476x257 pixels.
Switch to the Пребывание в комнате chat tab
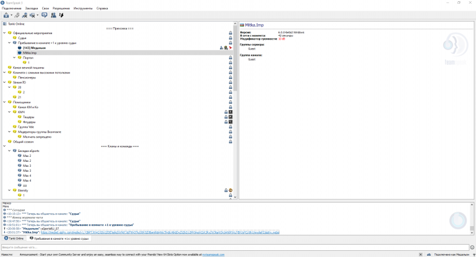tap(59, 238)
